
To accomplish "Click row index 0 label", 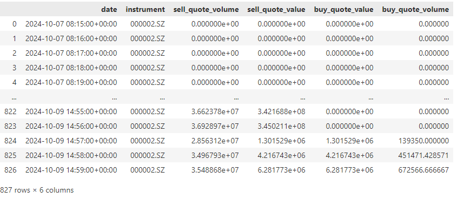I will click(x=15, y=24).
